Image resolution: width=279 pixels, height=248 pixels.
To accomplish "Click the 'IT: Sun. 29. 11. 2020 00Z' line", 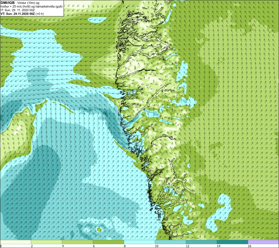I will click(x=18, y=10).
